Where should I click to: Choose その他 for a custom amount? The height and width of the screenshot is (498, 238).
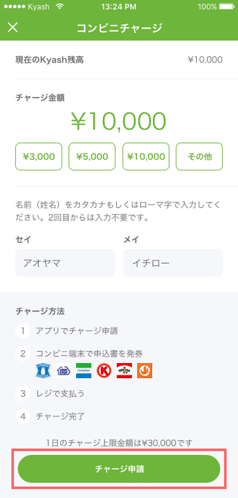199,156
